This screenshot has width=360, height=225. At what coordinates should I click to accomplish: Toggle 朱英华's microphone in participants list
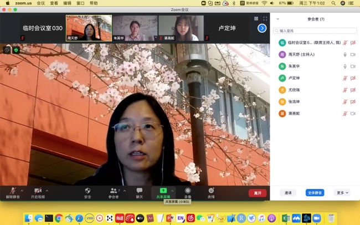[x=345, y=67]
